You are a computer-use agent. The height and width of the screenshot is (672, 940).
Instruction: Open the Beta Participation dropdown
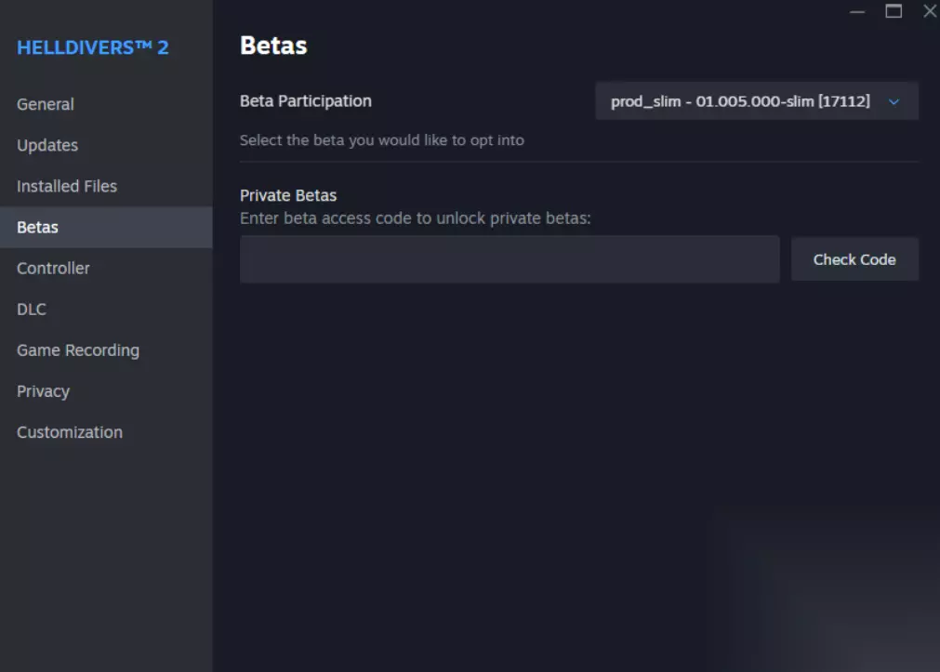point(741,101)
